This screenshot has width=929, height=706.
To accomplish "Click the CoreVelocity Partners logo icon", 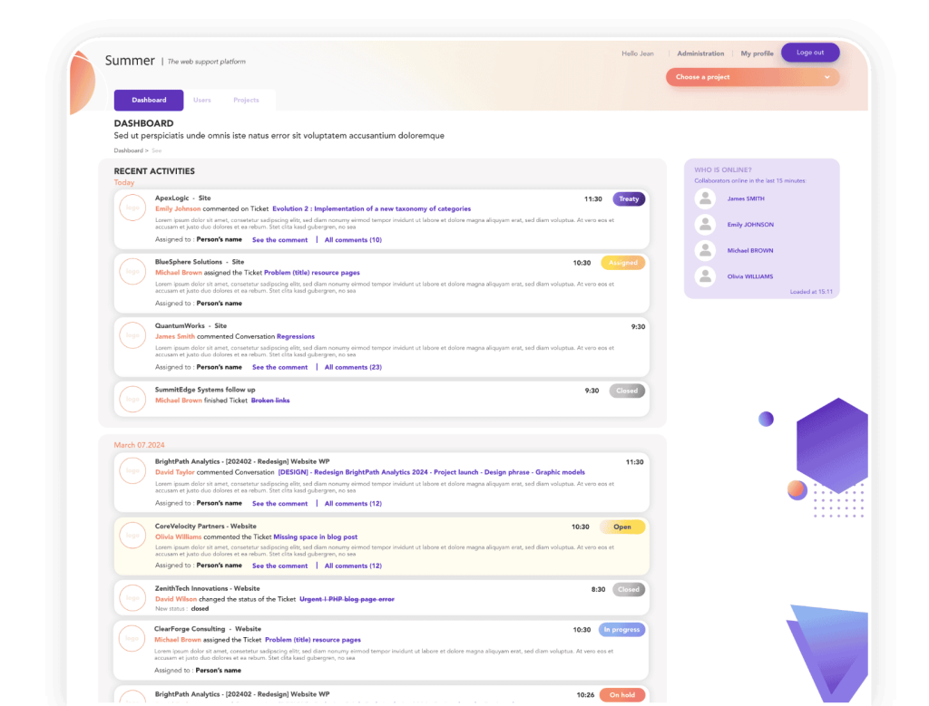I will (x=132, y=536).
